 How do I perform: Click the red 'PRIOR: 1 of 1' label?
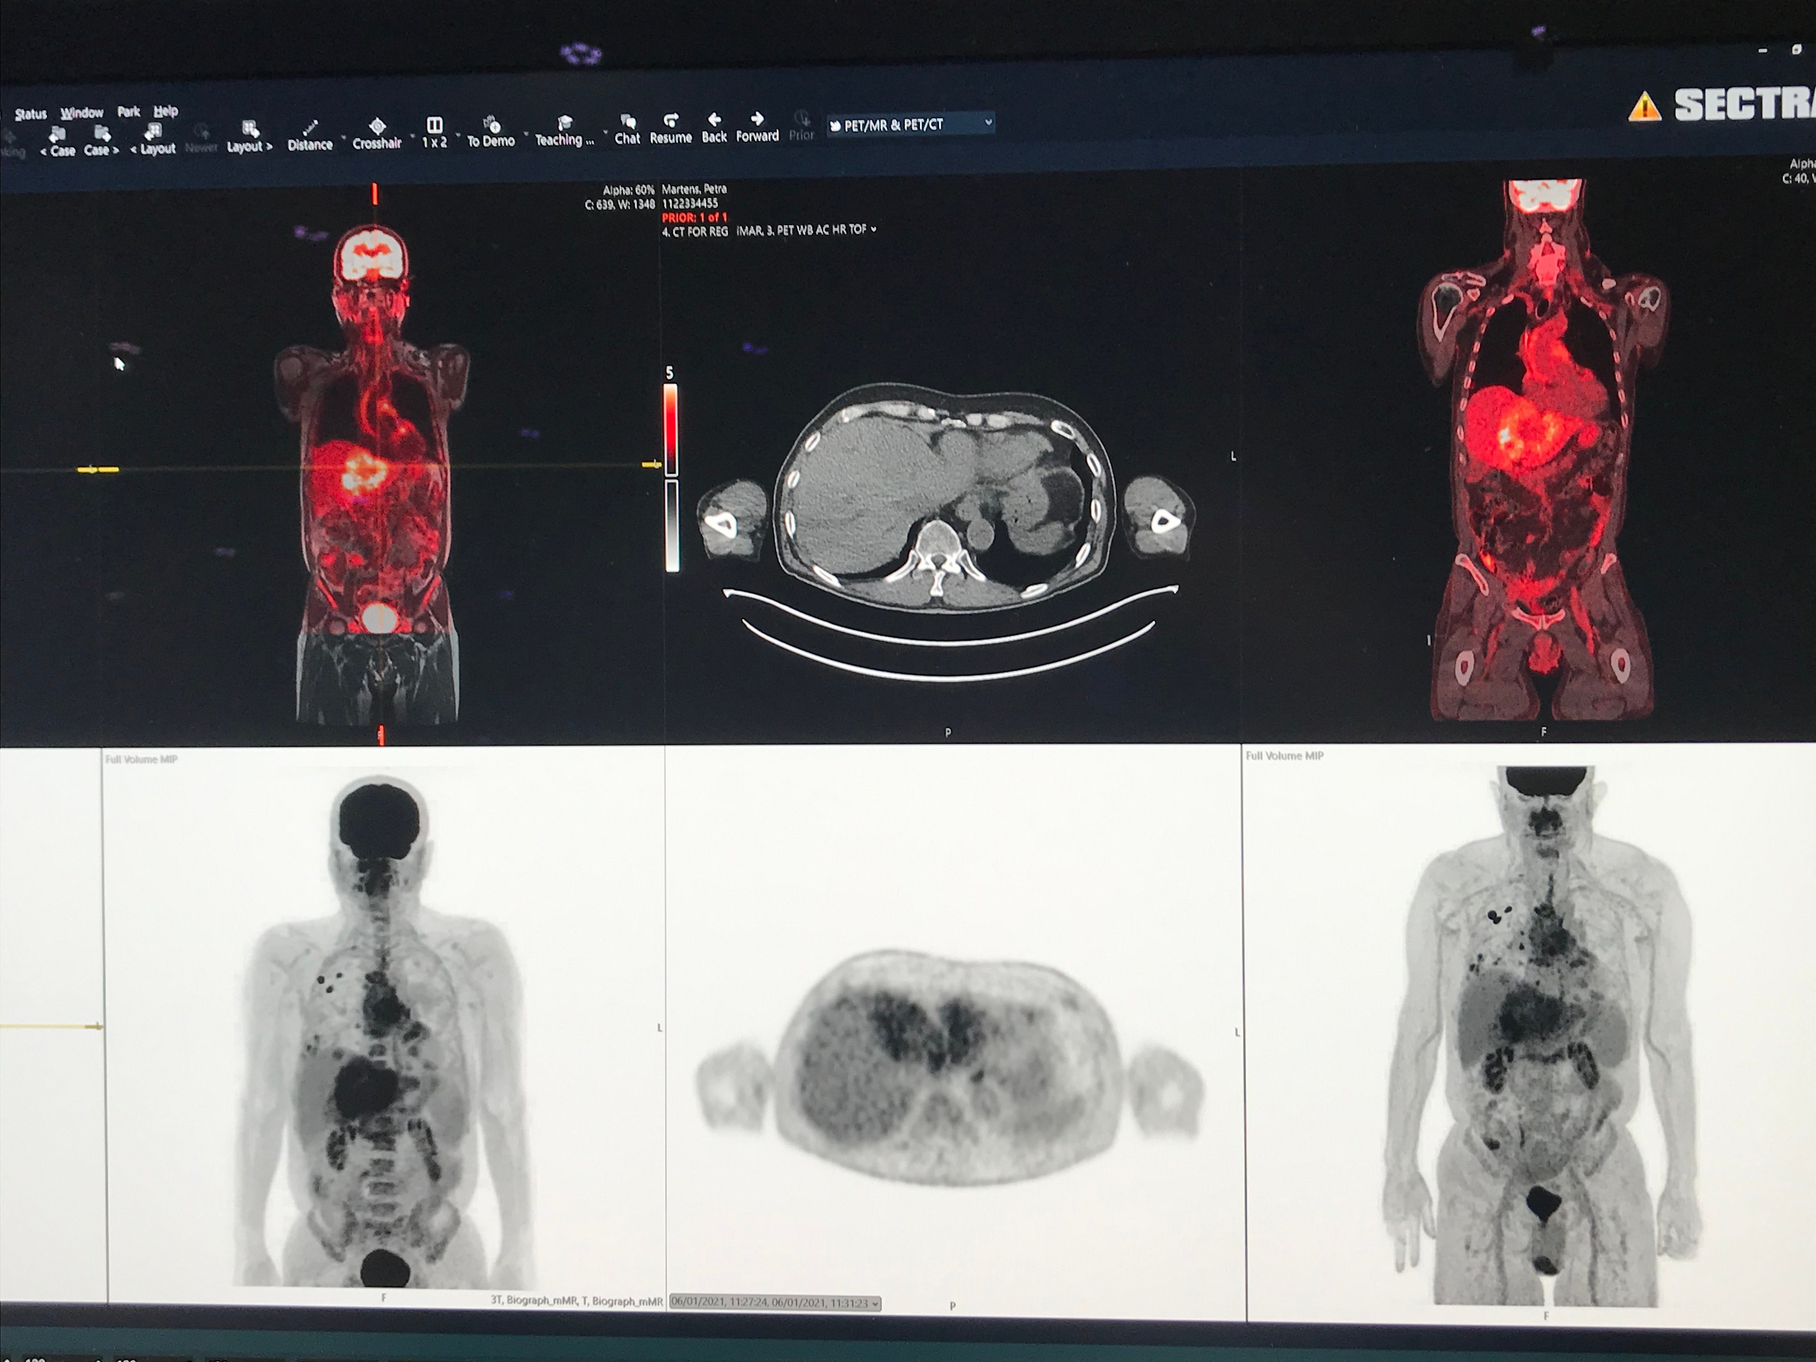coord(694,218)
